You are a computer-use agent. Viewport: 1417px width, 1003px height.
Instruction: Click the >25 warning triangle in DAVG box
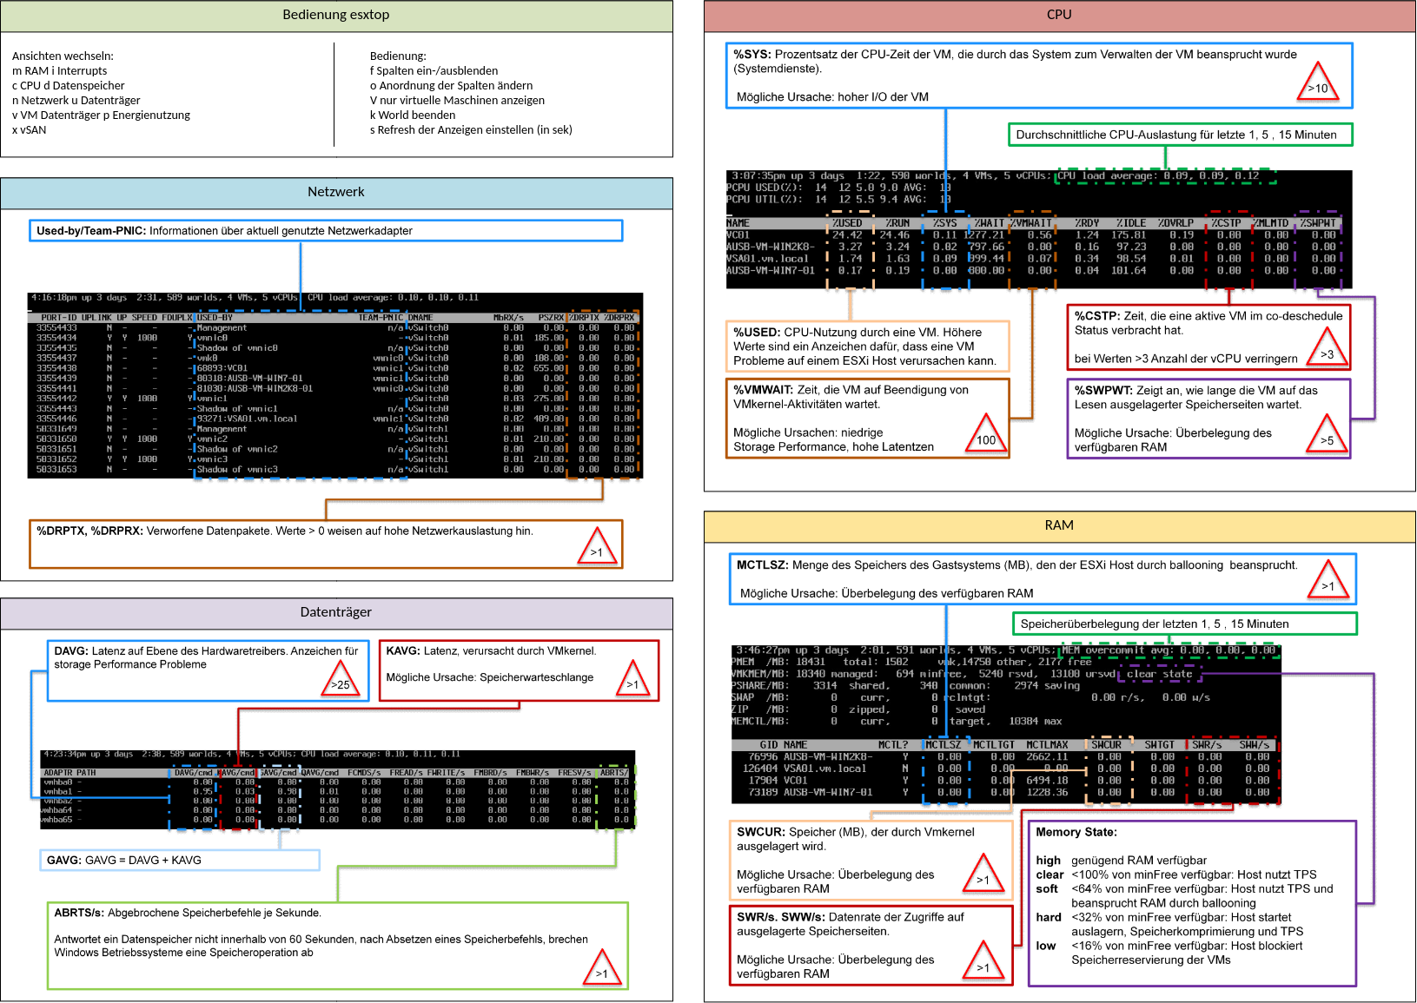click(x=341, y=680)
